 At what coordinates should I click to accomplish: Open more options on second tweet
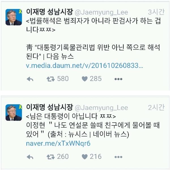coord(118,157)
